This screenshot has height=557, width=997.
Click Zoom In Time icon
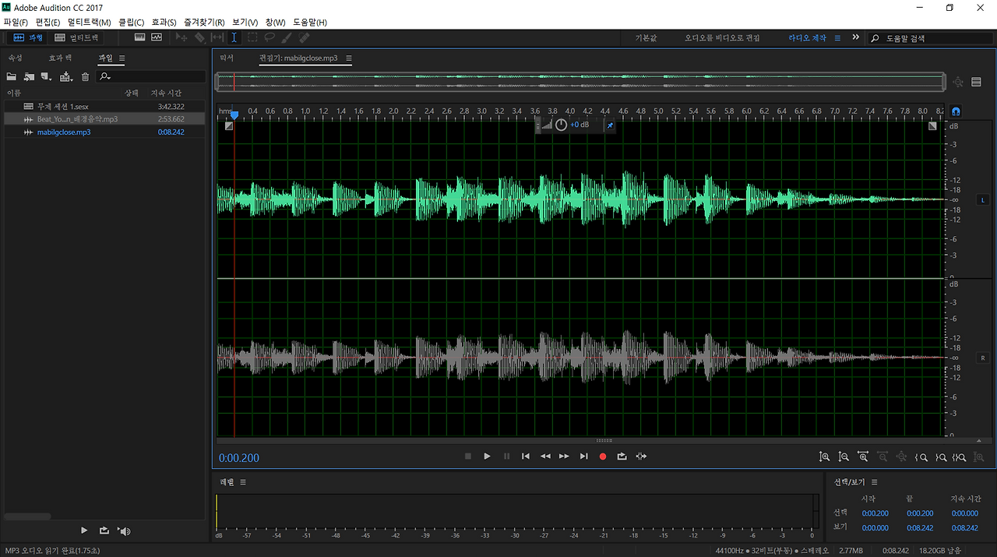[x=863, y=457]
